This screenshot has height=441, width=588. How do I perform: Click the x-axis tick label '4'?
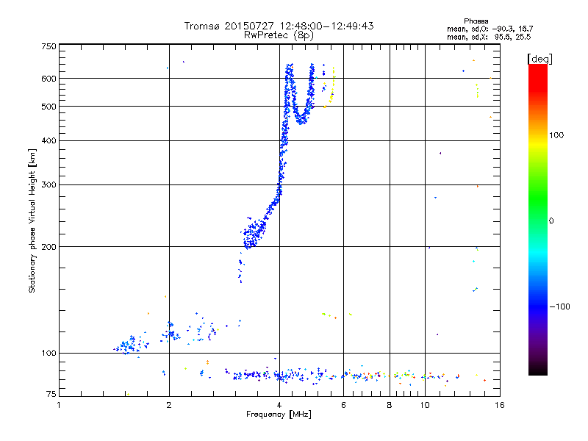(279, 405)
